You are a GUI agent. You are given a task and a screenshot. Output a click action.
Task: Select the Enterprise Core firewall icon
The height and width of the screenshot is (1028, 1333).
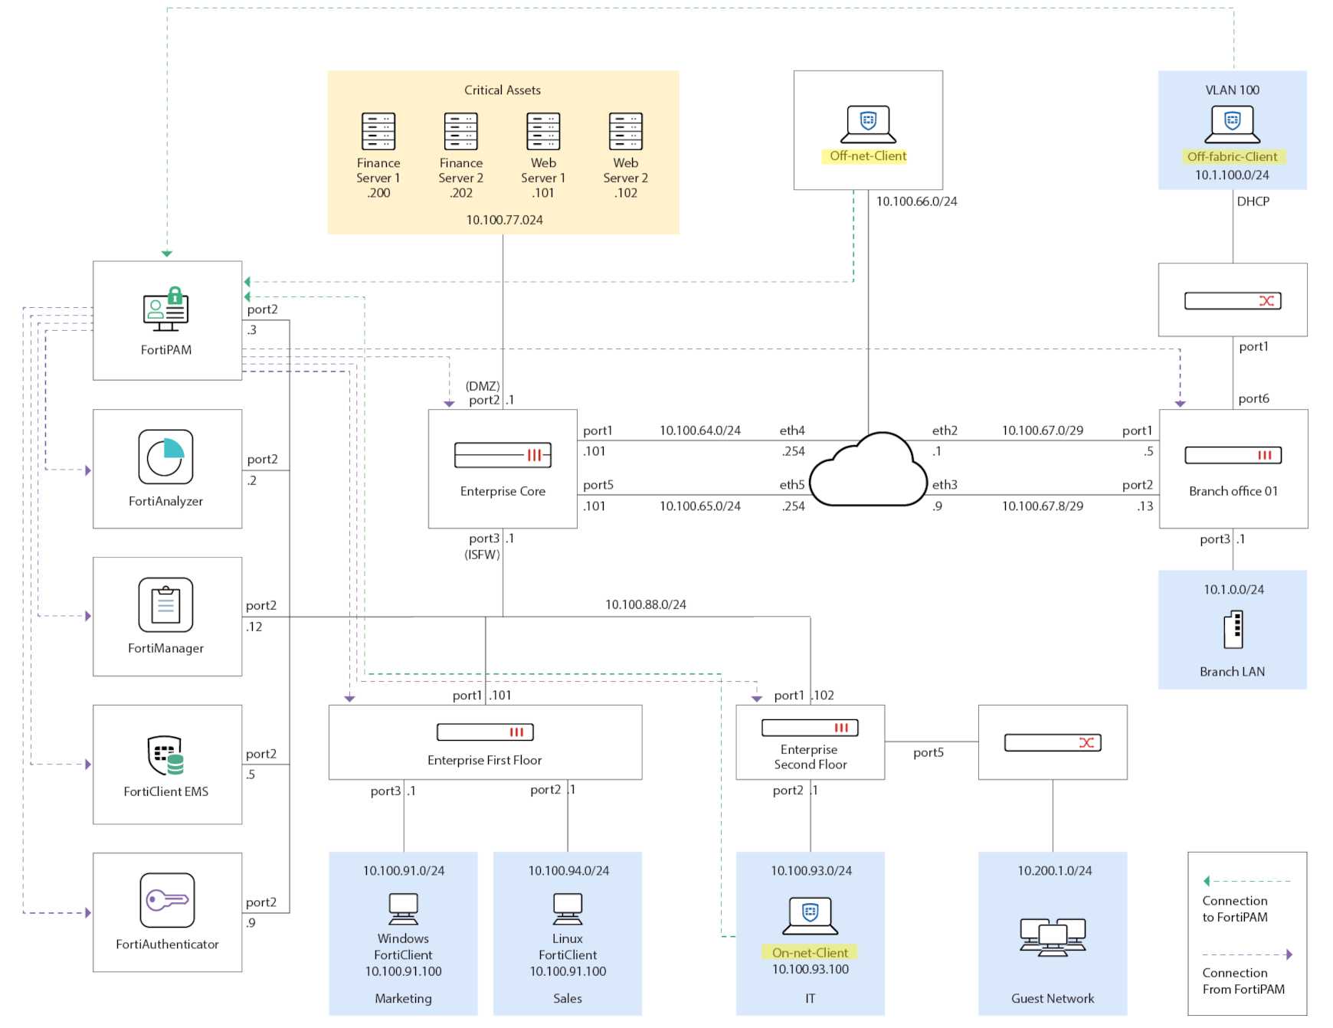click(x=502, y=454)
